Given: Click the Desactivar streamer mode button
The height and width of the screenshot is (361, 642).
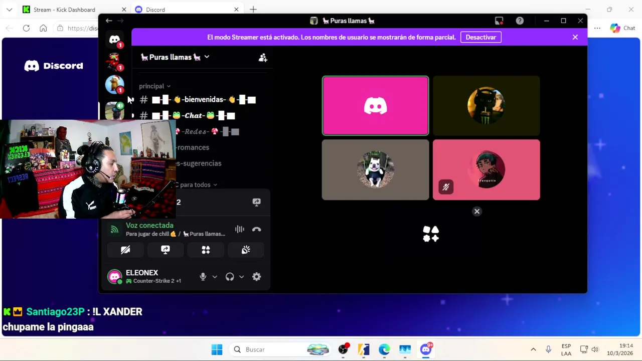Looking at the screenshot, I should point(480,37).
